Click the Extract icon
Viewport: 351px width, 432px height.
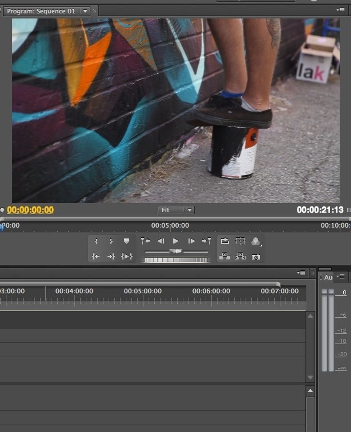pos(241,256)
